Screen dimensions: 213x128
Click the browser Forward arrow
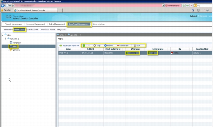coord(7,6)
